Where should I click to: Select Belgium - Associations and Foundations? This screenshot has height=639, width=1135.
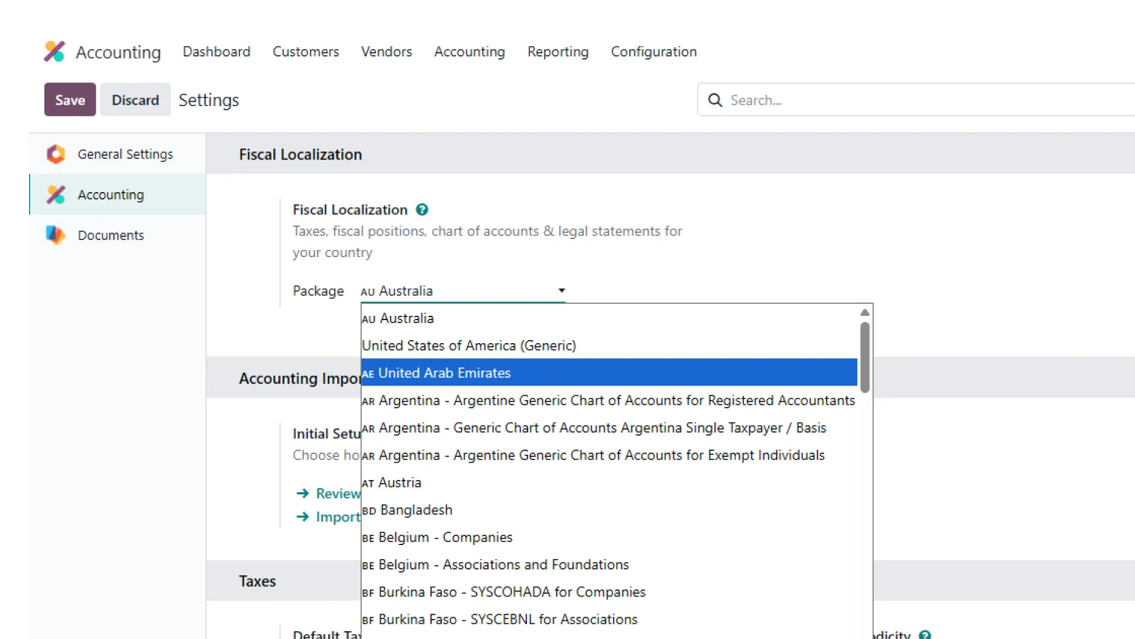point(609,564)
